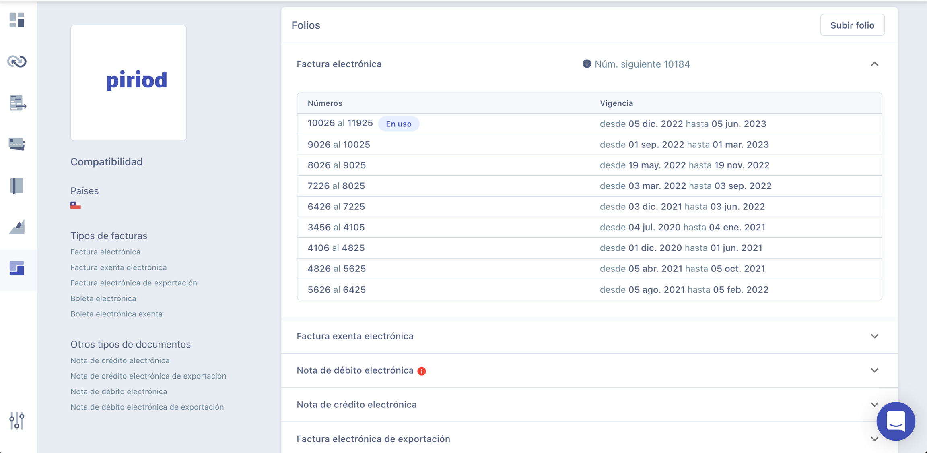The image size is (927, 453).
Task: Expand the Factura exenta electrónica section
Action: tap(874, 336)
